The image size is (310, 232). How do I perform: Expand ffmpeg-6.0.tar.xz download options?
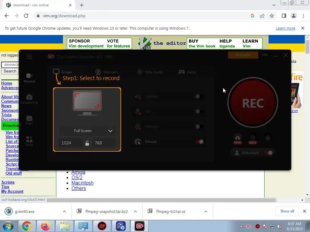[206, 211]
